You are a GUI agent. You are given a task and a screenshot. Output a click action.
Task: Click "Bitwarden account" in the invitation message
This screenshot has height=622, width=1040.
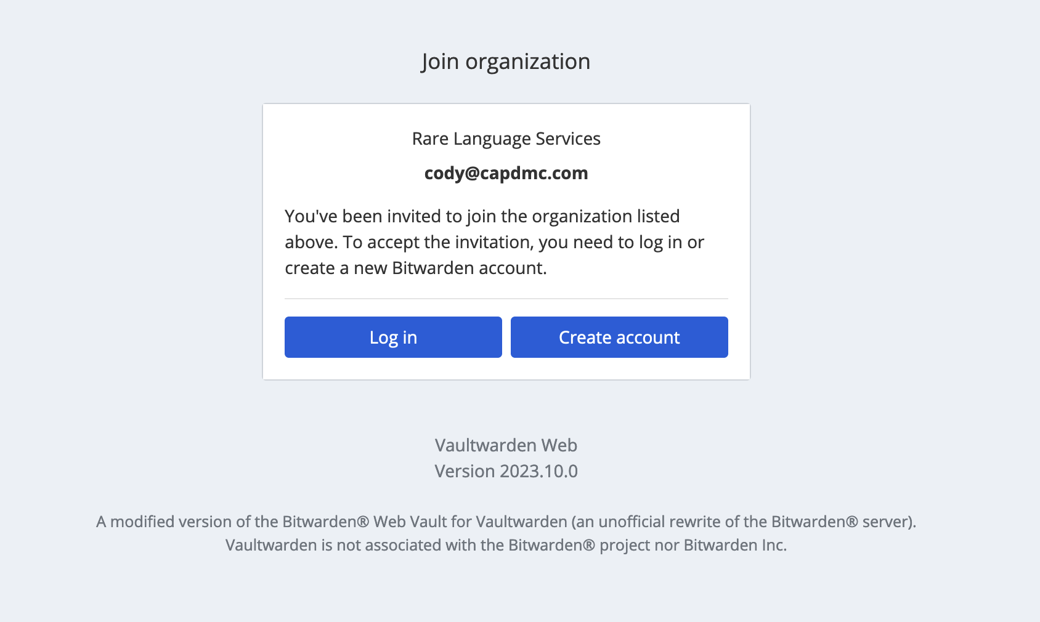tap(468, 268)
